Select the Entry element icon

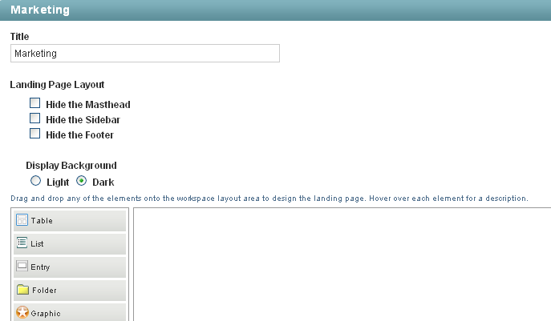tap(22, 266)
